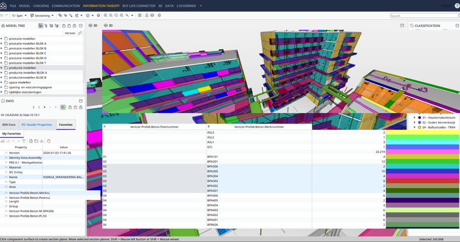Click the Model Tree panel window icon
The height and width of the screenshot is (242, 460).
[x=80, y=26]
